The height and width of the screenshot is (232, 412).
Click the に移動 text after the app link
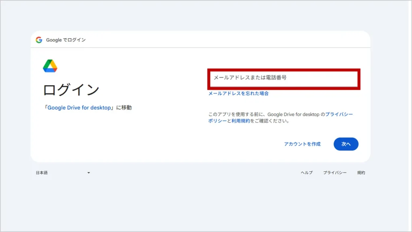(x=124, y=108)
